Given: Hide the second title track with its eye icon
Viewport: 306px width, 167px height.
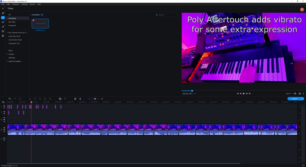Looking at the screenshot, I should [x=4, y=112].
